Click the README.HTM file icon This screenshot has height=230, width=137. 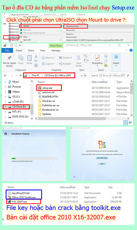tap(40, 96)
